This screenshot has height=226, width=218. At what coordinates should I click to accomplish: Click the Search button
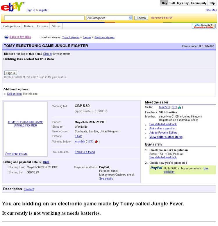[x=141, y=18]
